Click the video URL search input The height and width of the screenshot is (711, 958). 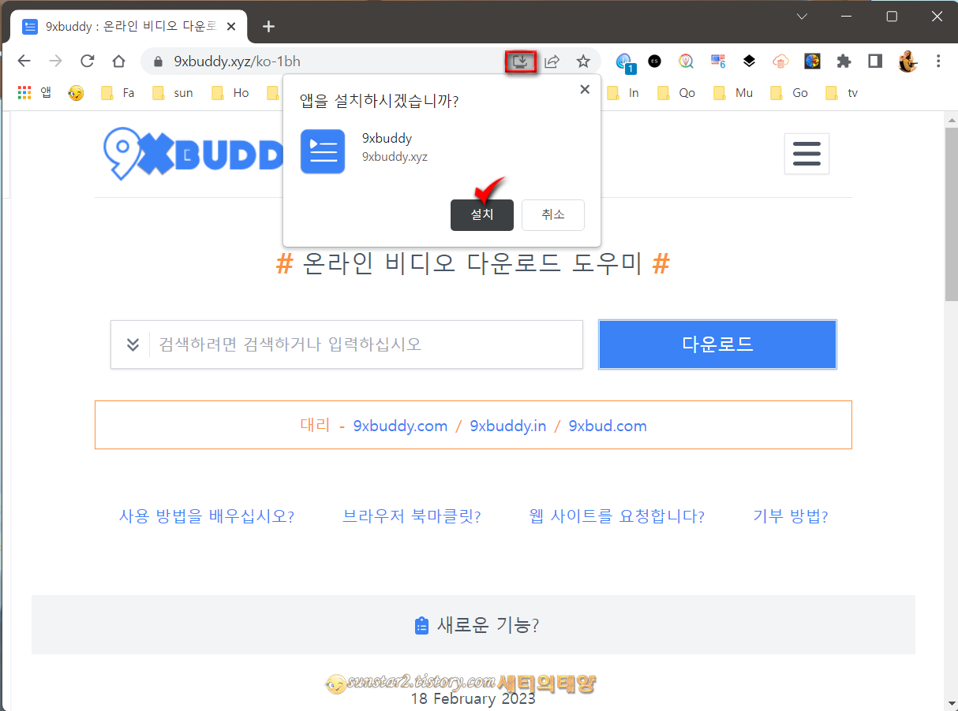[365, 344]
